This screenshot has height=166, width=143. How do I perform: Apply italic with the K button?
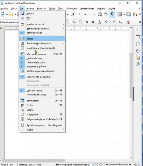[93, 22]
